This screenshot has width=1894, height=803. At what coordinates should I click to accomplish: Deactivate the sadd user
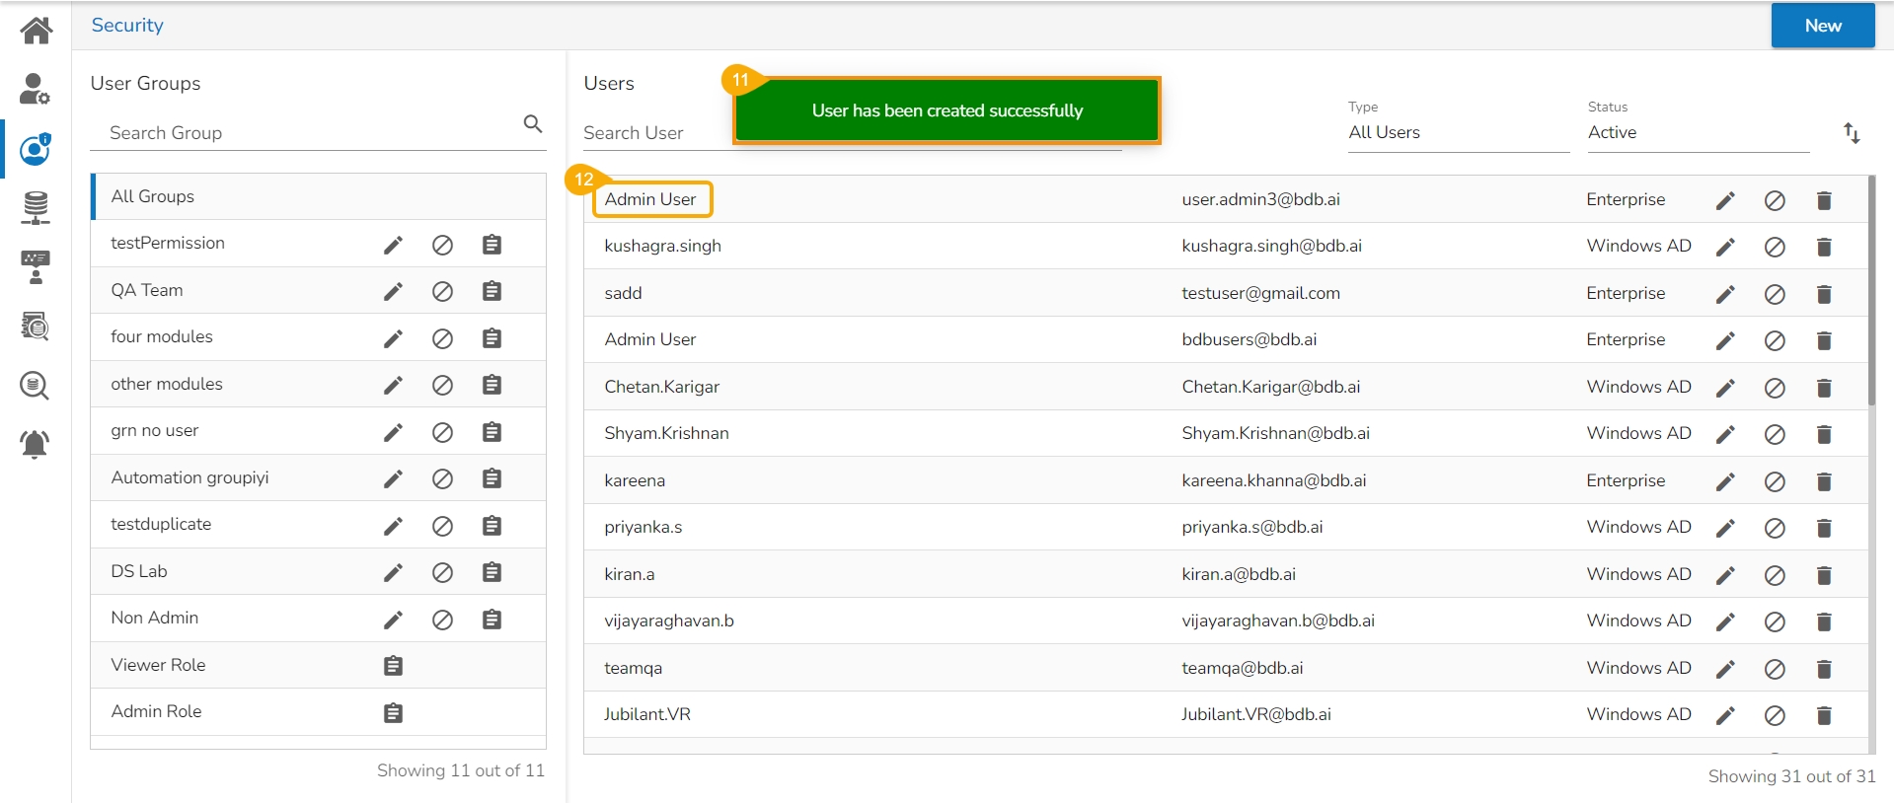pyautogui.click(x=1774, y=295)
